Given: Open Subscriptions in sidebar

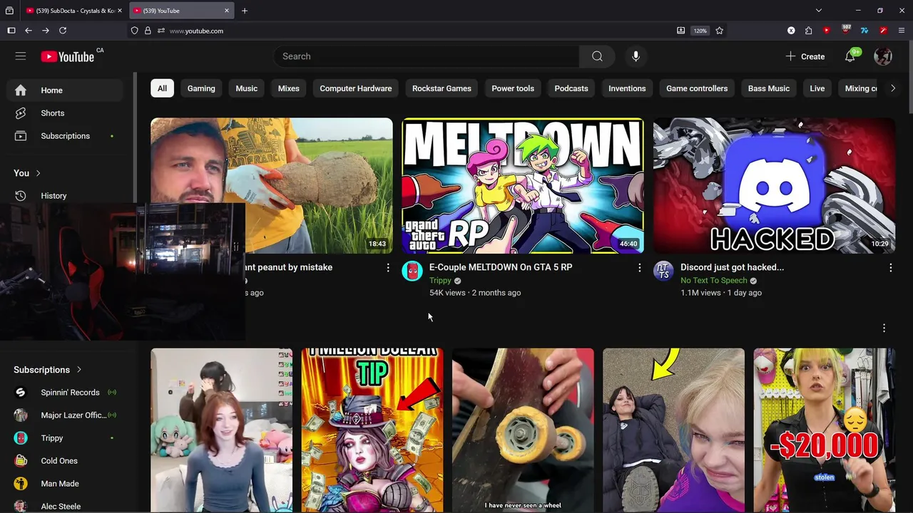Looking at the screenshot, I should 65,136.
